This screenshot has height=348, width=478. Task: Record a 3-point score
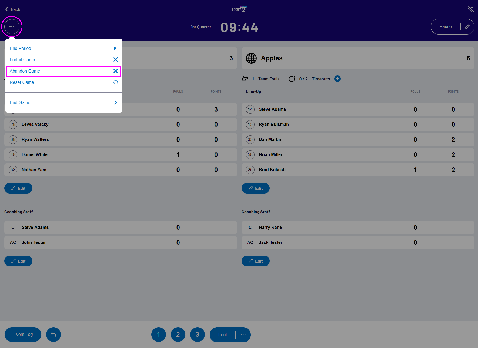(x=198, y=335)
